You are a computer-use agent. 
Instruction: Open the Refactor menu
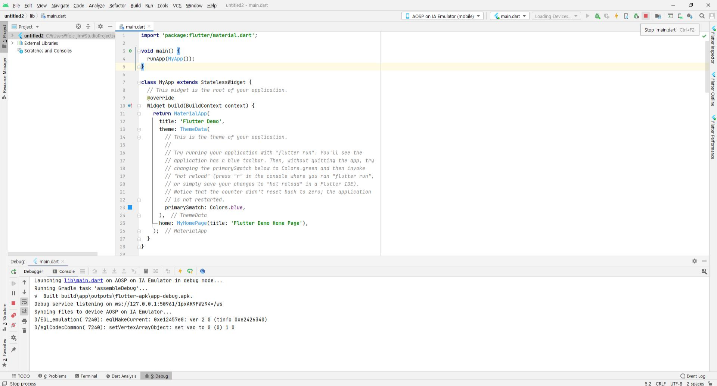tap(117, 6)
